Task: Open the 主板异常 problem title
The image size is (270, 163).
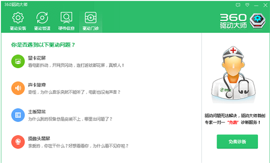Action: click(x=37, y=112)
